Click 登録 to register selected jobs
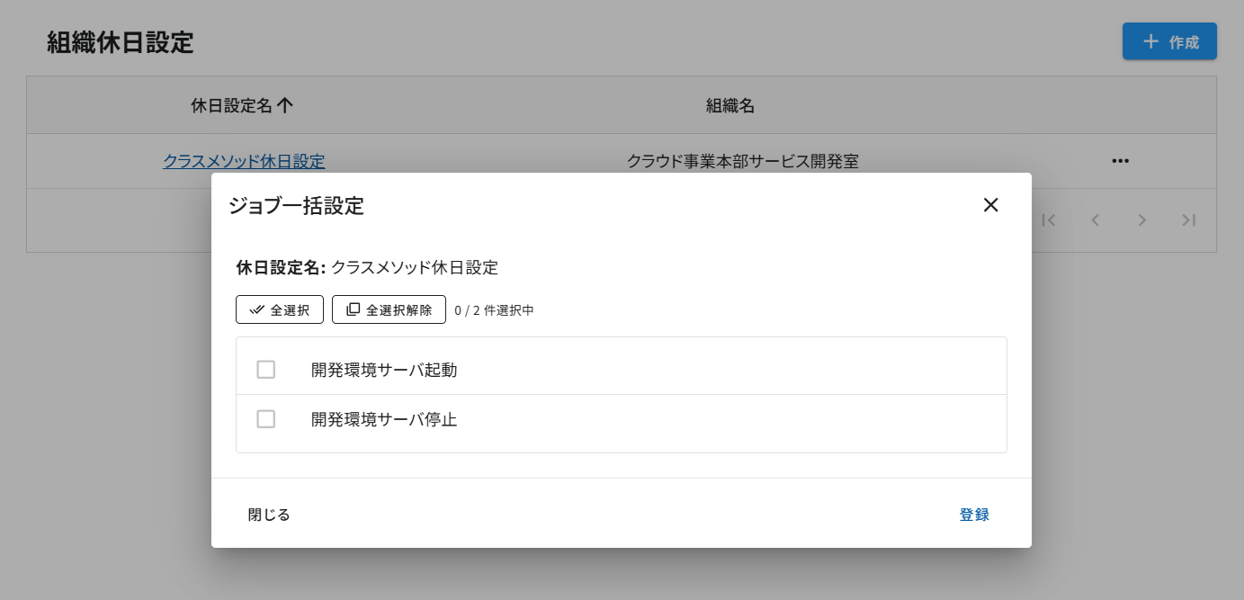This screenshot has width=1244, height=600. point(973,514)
